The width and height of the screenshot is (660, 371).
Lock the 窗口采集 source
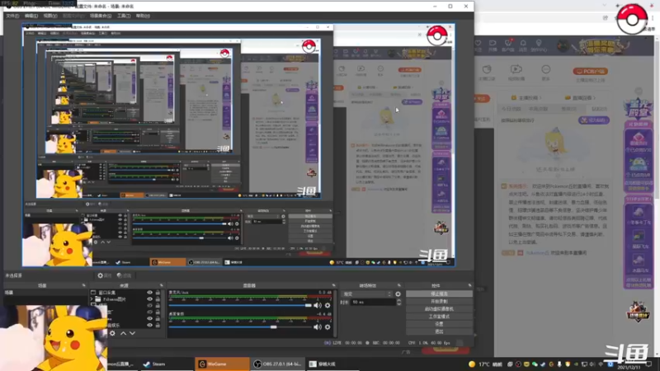click(158, 293)
